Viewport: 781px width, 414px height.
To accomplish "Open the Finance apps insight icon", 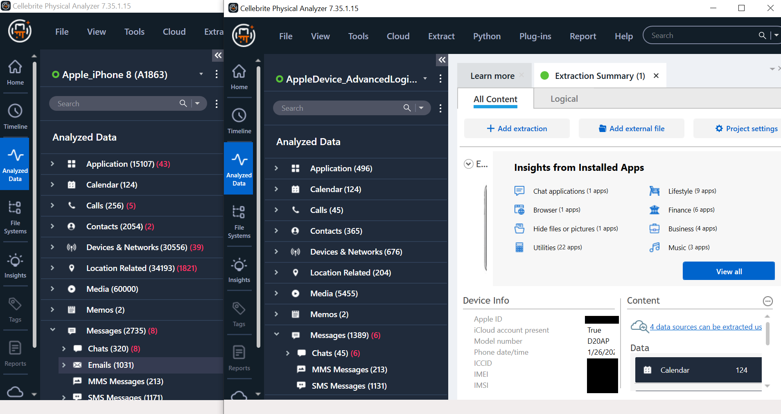I will (x=655, y=210).
